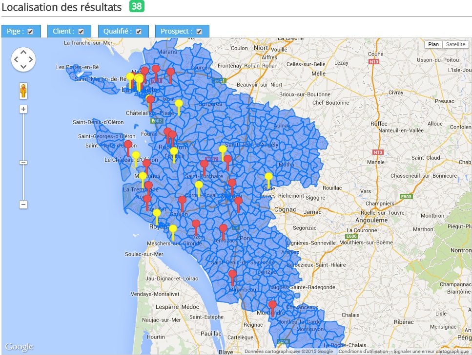Pan map up with top arrow
The image size is (472, 355).
(x=23, y=52)
